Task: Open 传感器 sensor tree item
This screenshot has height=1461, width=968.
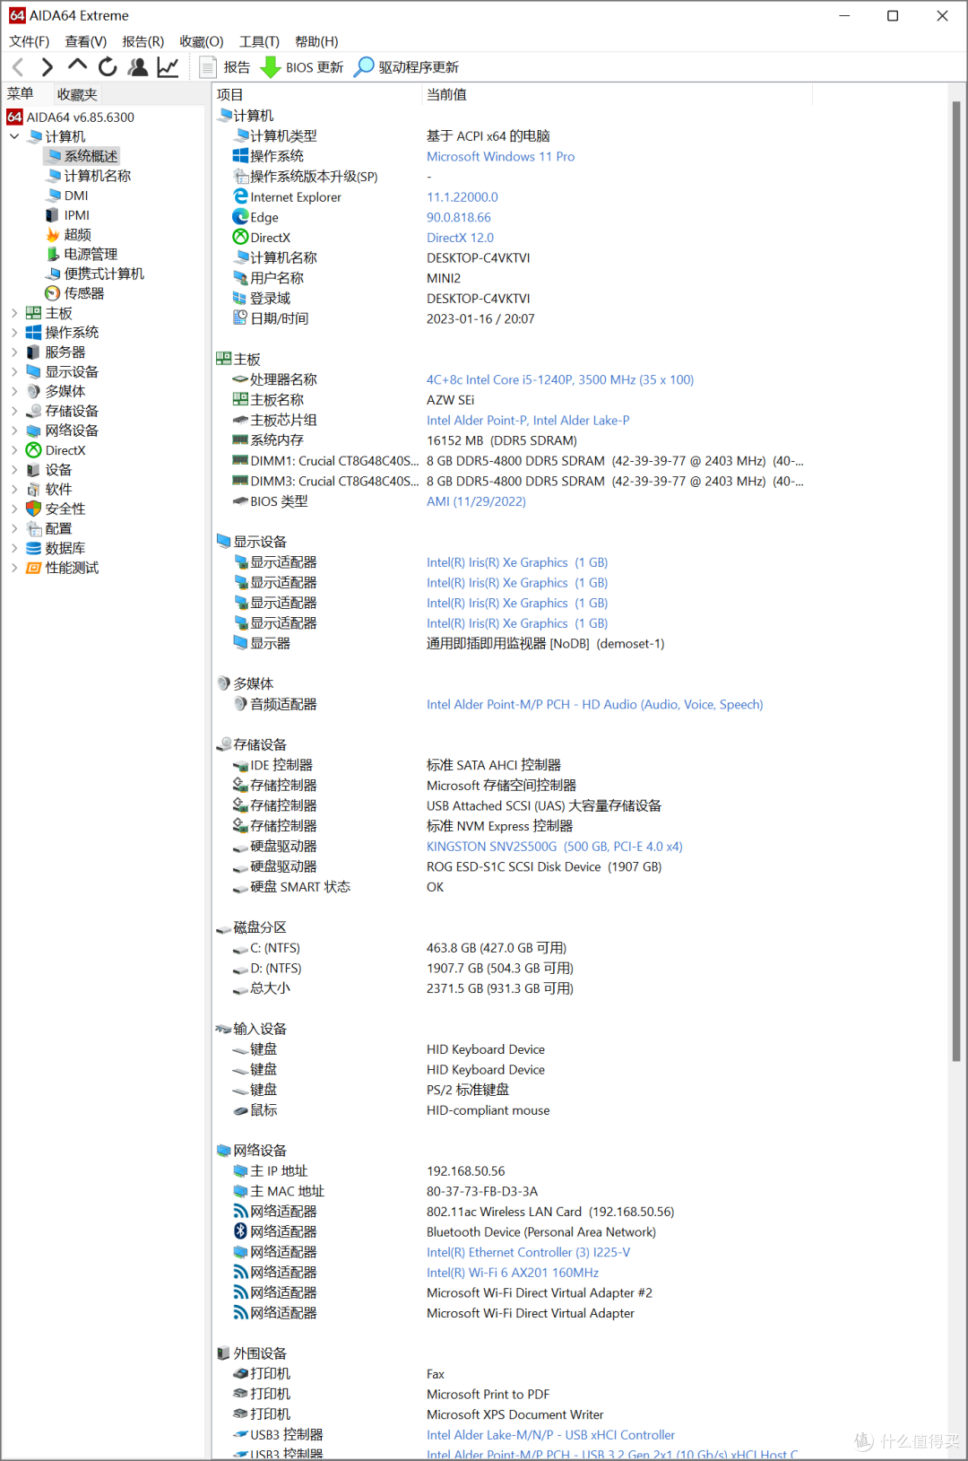Action: [x=75, y=293]
